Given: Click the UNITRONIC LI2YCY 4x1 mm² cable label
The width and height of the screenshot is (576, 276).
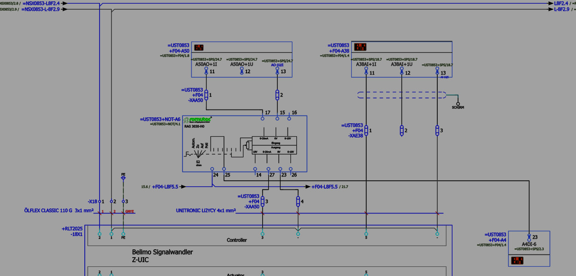Looking at the screenshot, I should (206, 211).
